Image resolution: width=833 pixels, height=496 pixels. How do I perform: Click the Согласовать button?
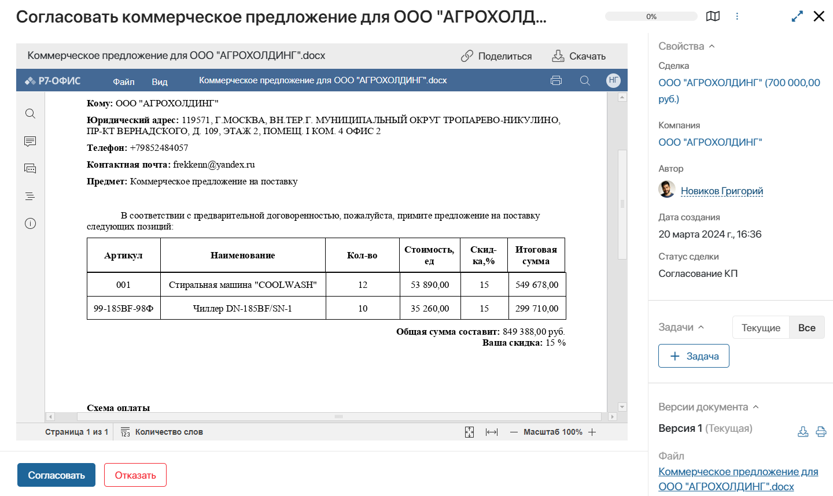click(56, 475)
